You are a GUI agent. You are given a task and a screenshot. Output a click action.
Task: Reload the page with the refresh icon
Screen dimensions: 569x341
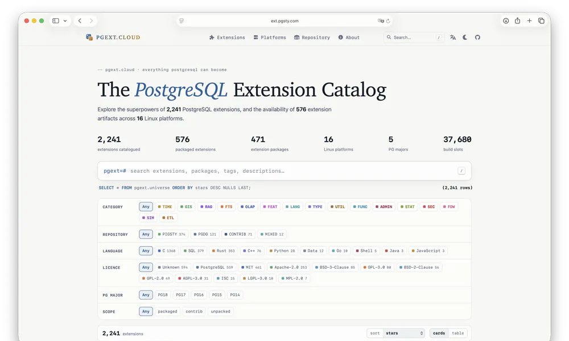388,20
